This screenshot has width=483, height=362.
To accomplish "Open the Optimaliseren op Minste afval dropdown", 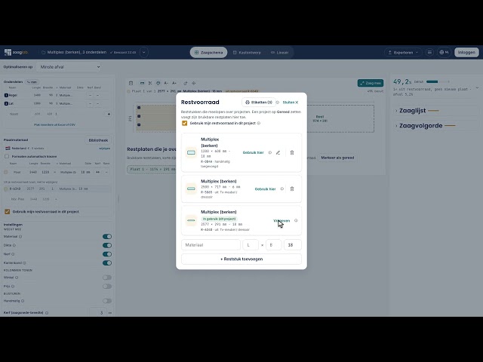I will tap(69, 67).
